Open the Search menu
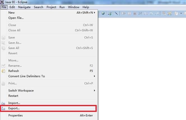Screen dimensions: 186x120 pos(39,7)
